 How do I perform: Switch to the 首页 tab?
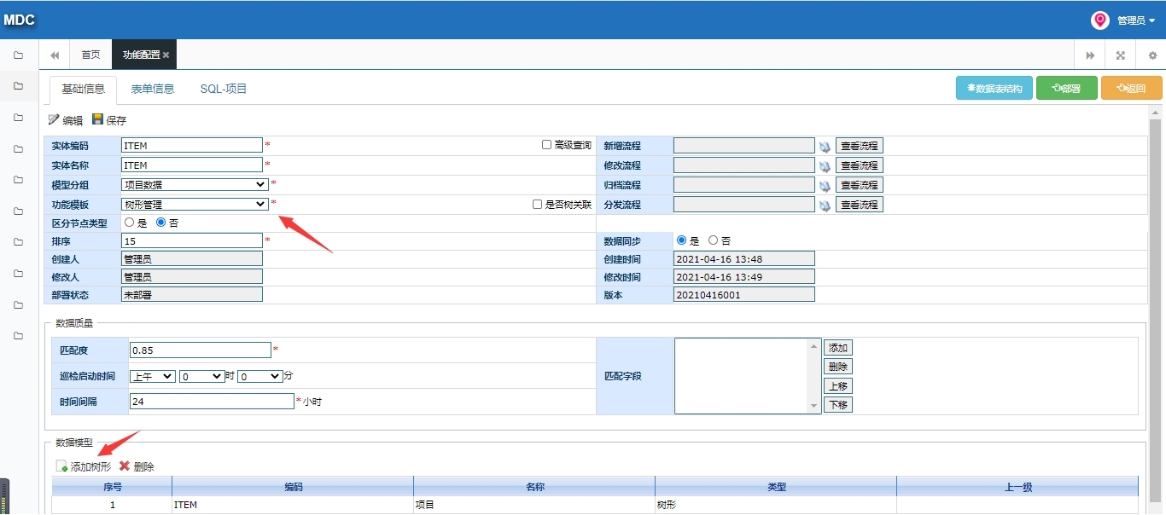click(x=90, y=55)
